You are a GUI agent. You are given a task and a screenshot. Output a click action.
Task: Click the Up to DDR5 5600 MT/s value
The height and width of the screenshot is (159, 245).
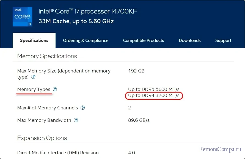(x=154, y=89)
